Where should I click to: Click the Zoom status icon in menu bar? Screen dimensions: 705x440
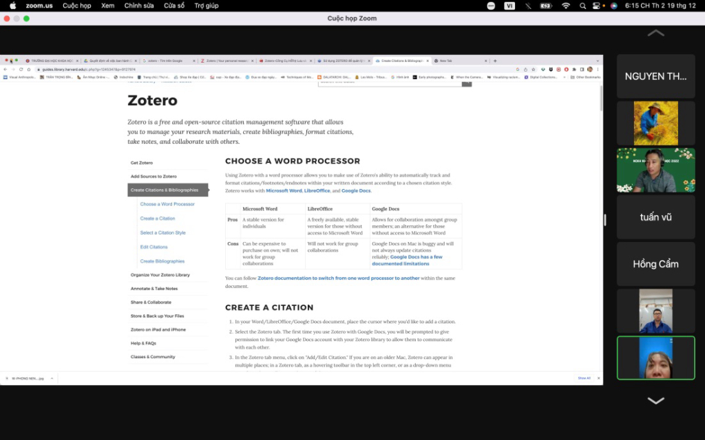[x=491, y=5]
